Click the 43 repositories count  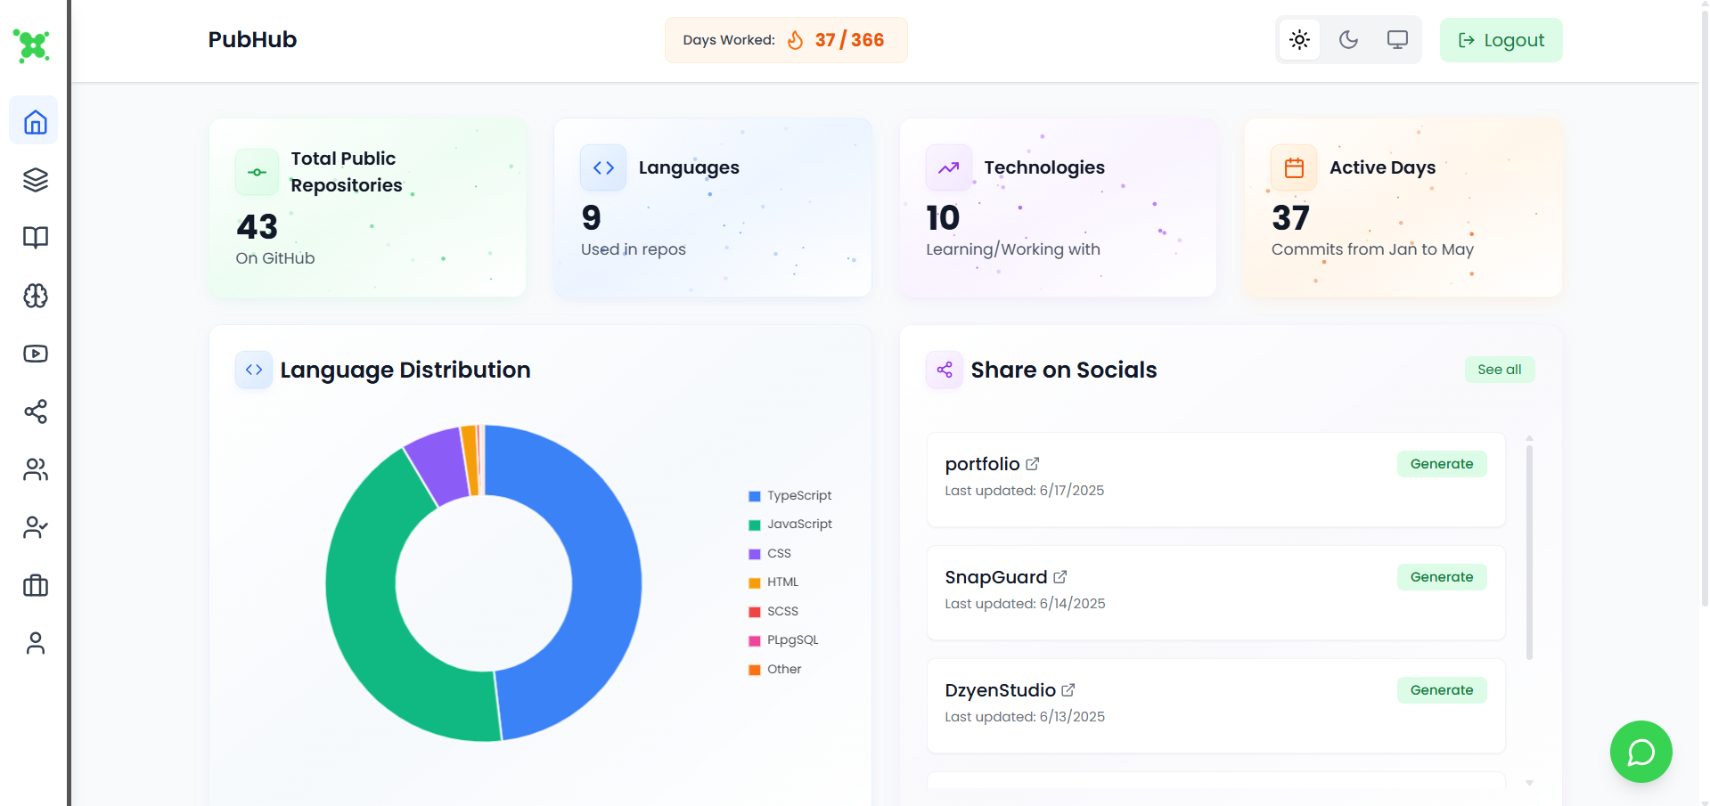(257, 226)
